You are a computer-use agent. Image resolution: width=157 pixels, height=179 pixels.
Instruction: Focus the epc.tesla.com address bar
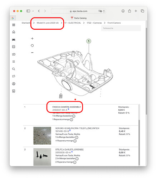78,11
